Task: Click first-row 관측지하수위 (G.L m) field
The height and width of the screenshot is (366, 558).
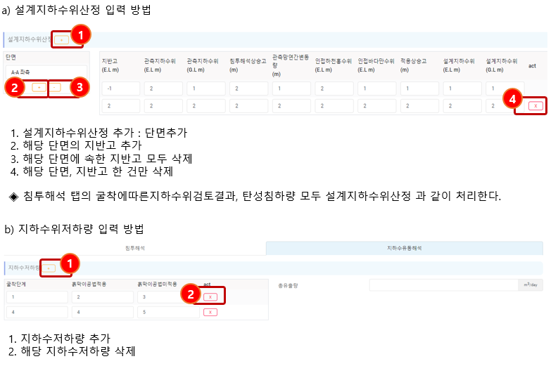Action: coord(206,89)
